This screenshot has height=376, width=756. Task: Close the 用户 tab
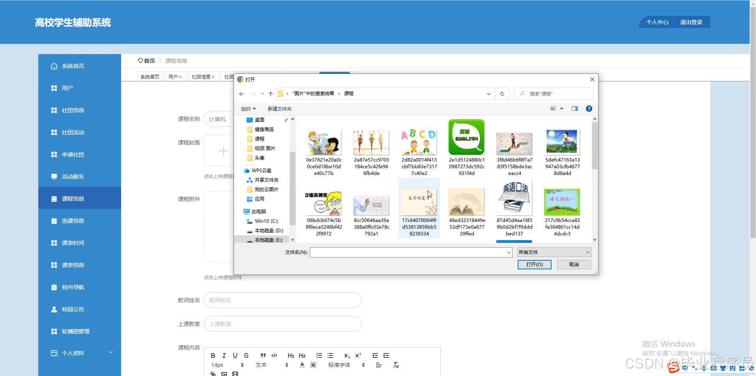pyautogui.click(x=180, y=77)
